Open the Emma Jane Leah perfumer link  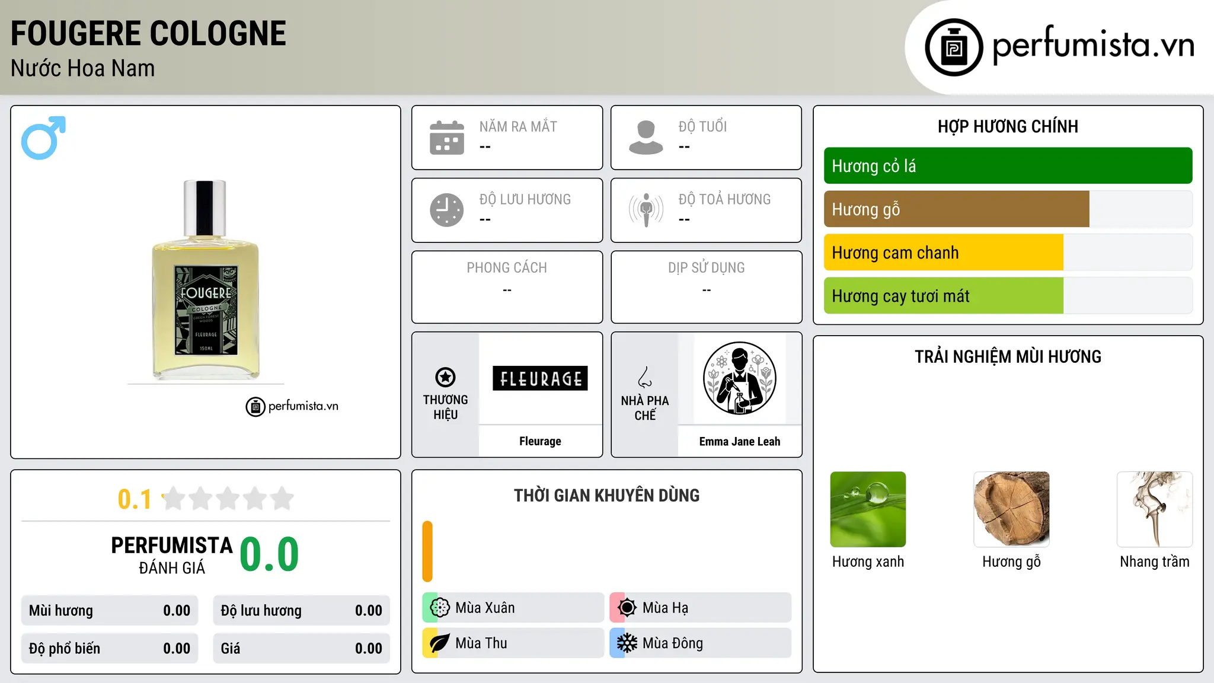(x=739, y=442)
